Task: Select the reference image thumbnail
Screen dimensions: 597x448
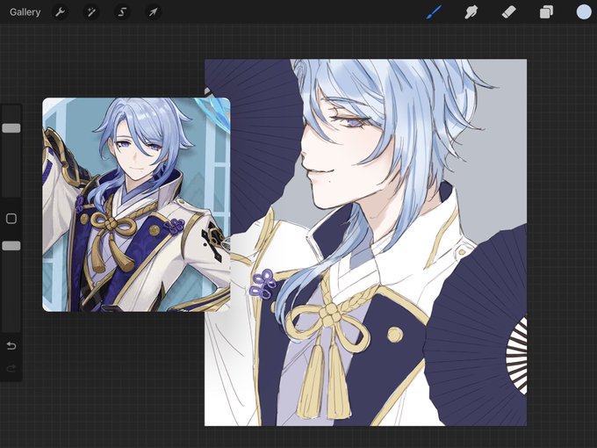Action: 136,205
